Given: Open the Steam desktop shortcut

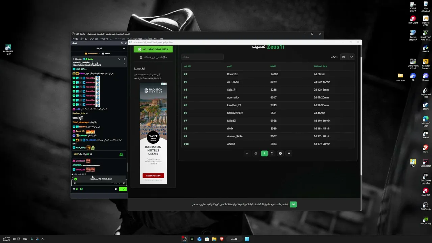Looking at the screenshot, I should 426,106.
